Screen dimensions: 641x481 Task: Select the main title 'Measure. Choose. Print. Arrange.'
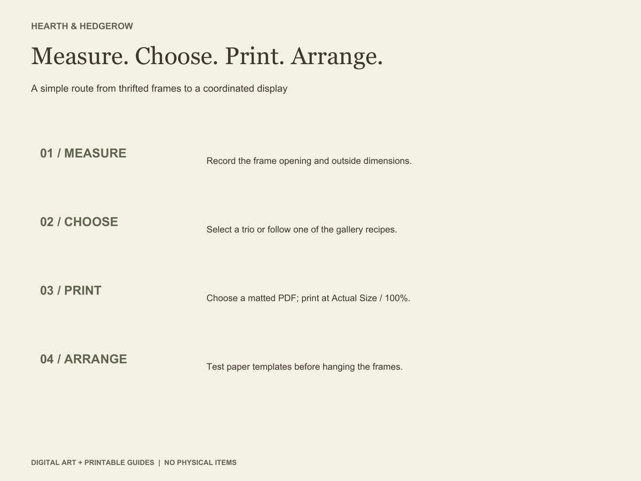[x=207, y=56]
